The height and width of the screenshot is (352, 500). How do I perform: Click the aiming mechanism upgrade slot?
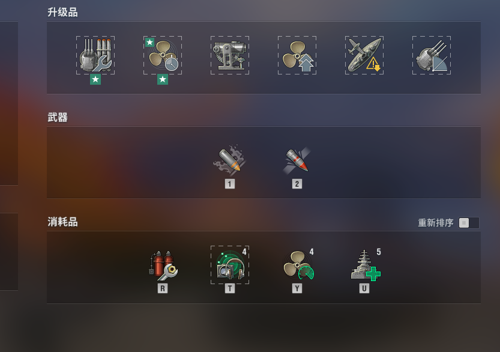[230, 55]
